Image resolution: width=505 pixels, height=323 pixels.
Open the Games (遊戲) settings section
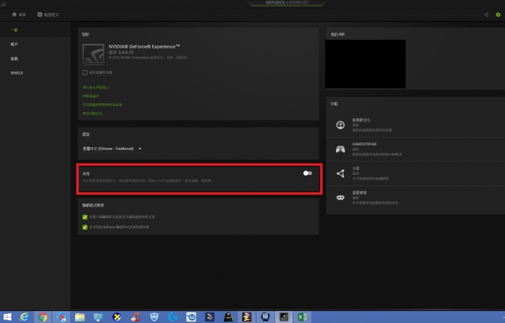point(14,59)
